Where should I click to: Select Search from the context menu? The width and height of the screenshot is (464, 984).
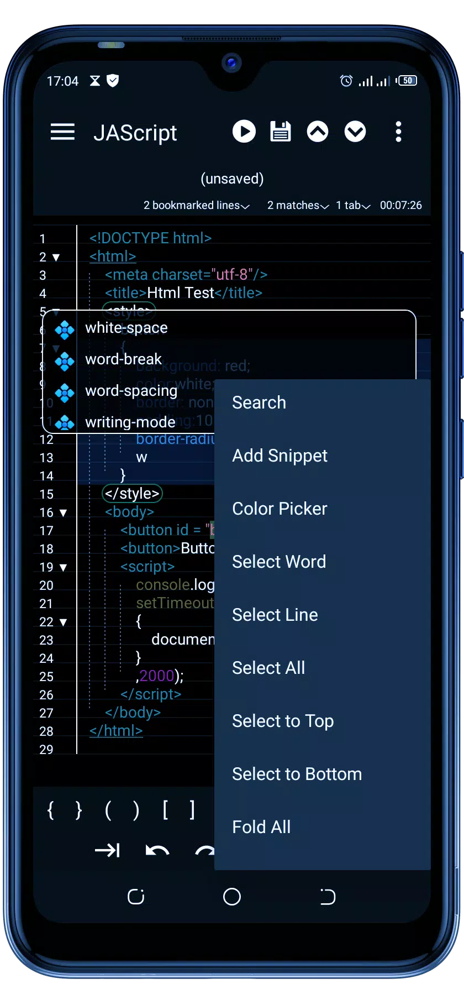click(322, 402)
